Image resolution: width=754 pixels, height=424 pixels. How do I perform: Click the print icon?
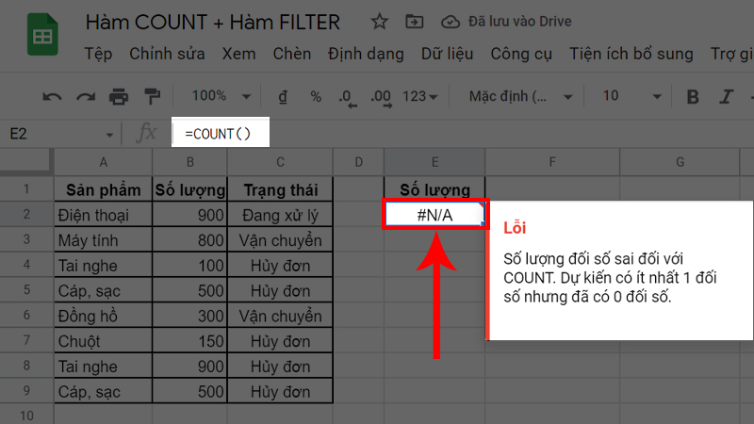118,96
